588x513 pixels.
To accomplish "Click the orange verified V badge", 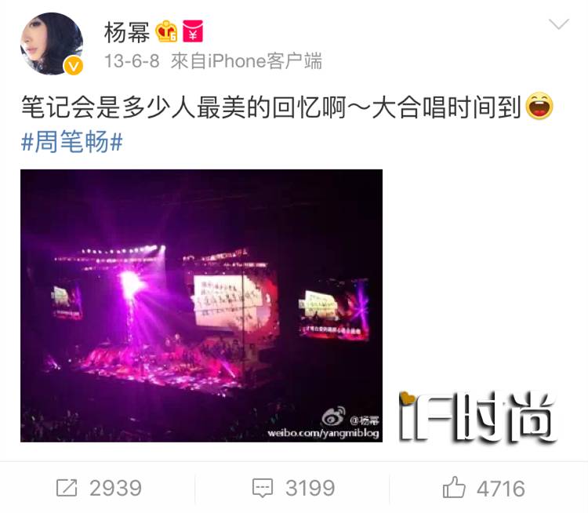I will (74, 66).
